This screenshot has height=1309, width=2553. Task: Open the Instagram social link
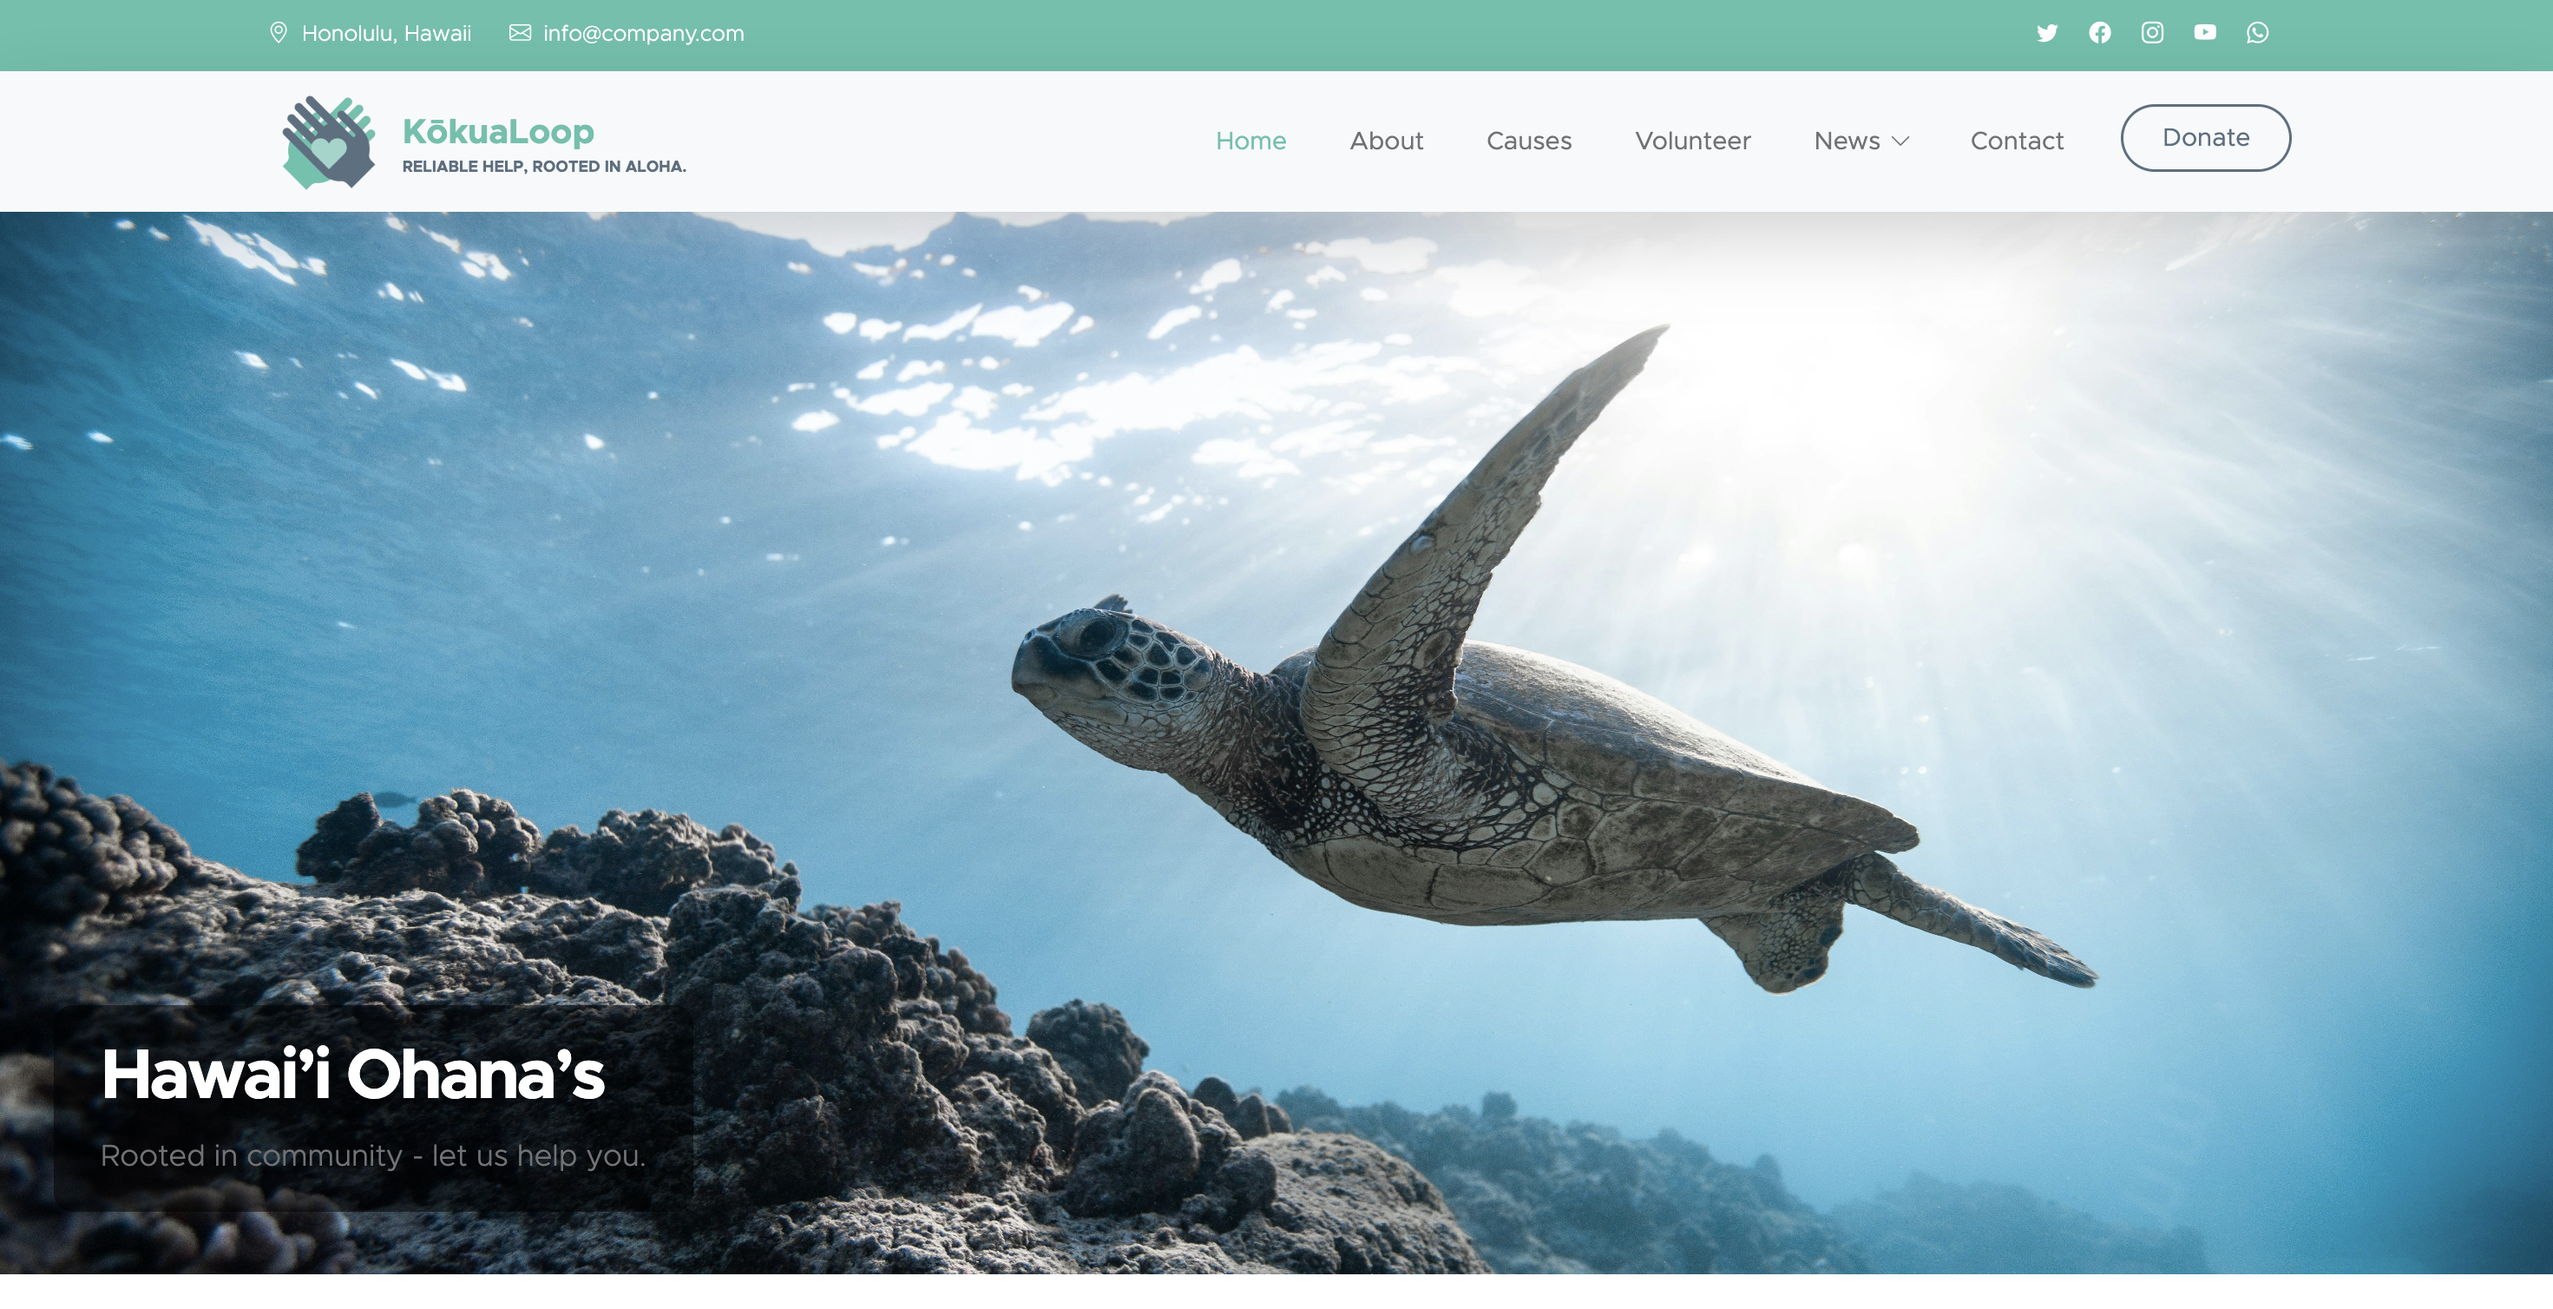pos(2151,33)
